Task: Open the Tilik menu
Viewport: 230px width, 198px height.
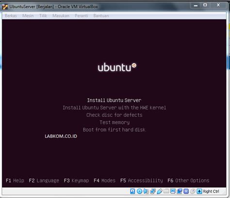Action: pyautogui.click(x=43, y=16)
